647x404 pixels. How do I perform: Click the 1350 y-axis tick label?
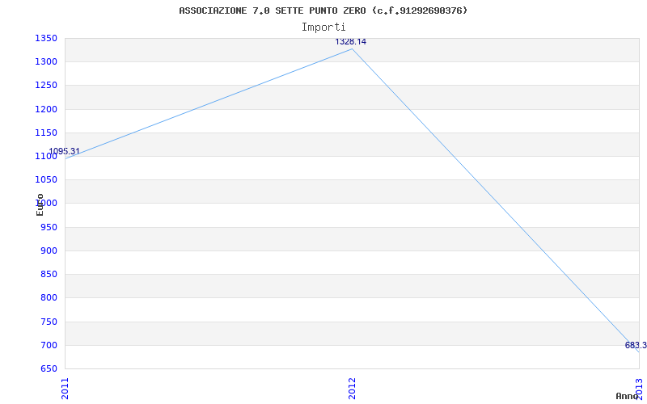coord(46,39)
